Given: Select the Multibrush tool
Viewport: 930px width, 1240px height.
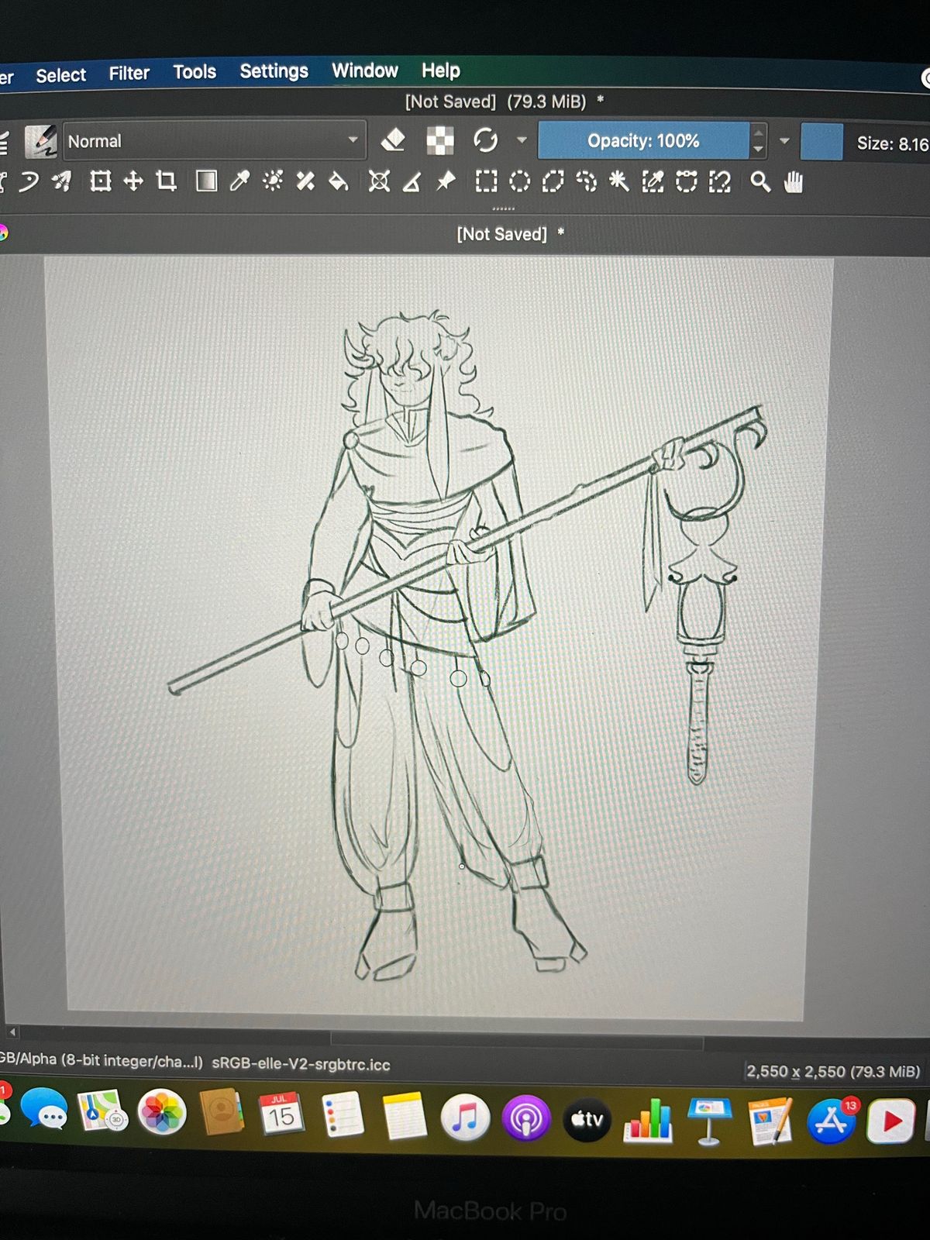Looking at the screenshot, I should coord(62,182).
